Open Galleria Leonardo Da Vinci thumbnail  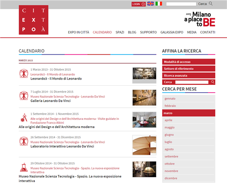(144, 98)
